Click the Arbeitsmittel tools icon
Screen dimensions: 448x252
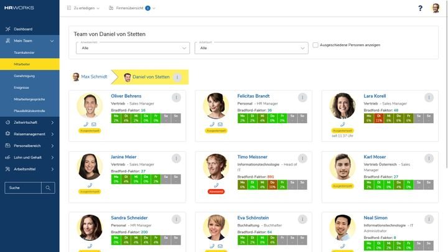pos(7,169)
